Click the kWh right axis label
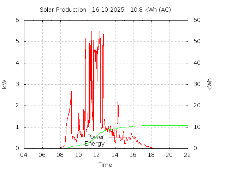This screenshot has height=170, width=226. (210, 84)
